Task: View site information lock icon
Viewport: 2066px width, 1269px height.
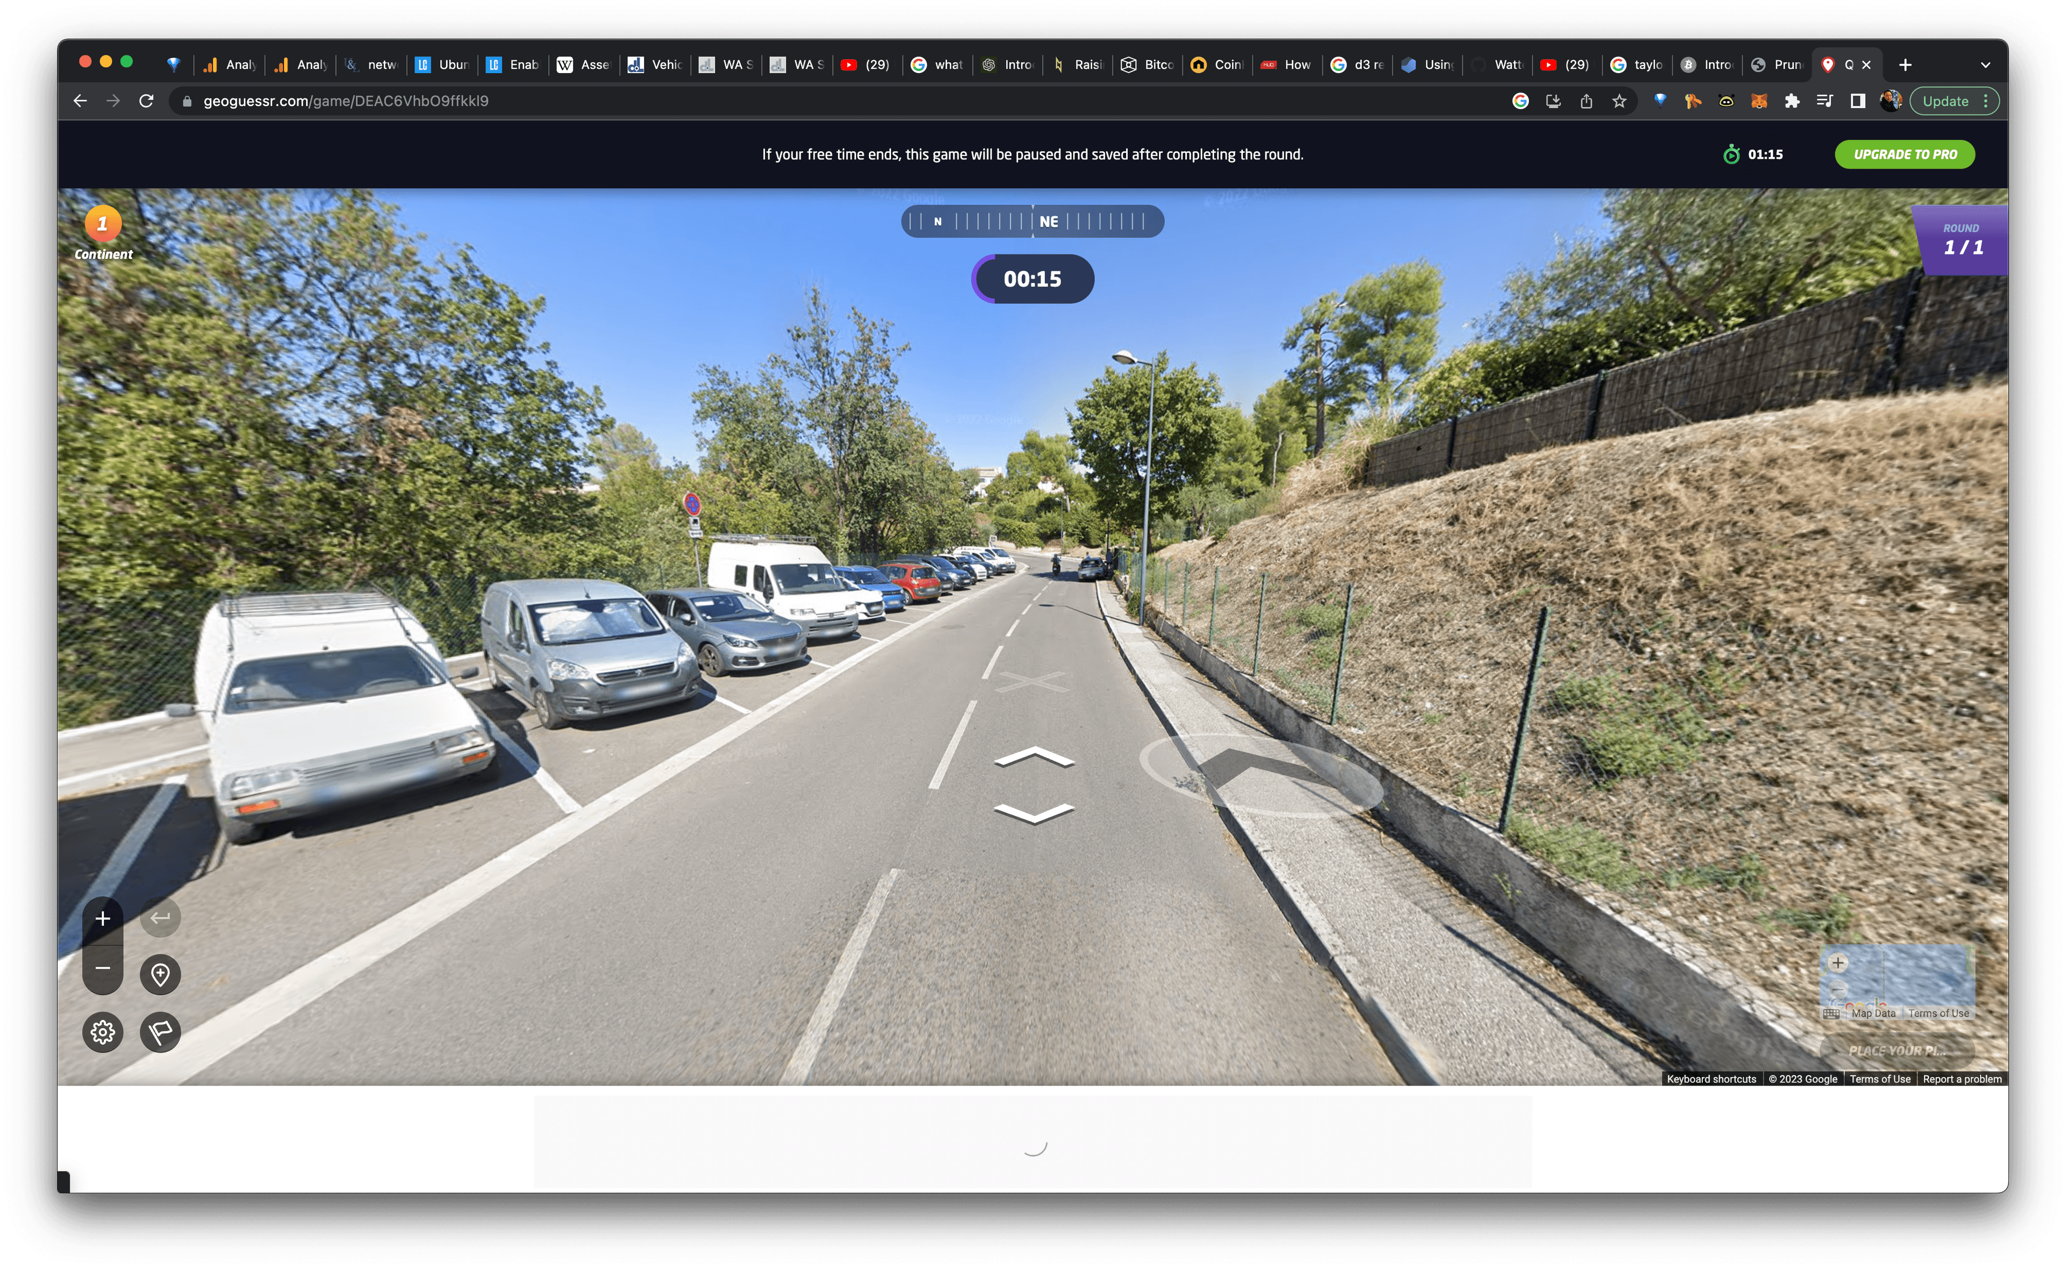Action: pyautogui.click(x=187, y=101)
